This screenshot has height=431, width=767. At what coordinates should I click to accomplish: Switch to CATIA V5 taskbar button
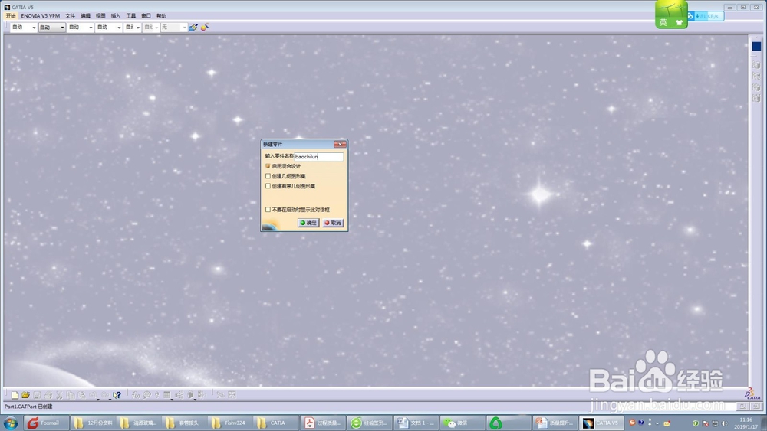click(601, 423)
